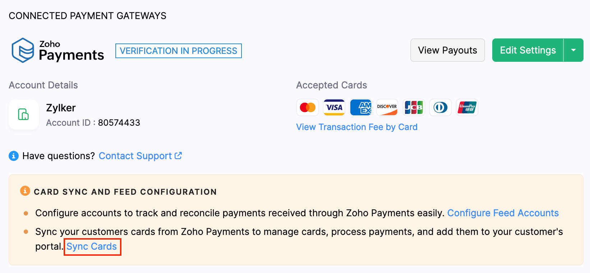Select the American Express card icon
The width and height of the screenshot is (590, 273).
[x=361, y=107]
